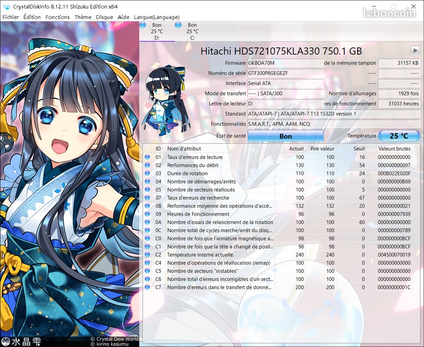Click status orb for attribute C0

tap(147, 238)
